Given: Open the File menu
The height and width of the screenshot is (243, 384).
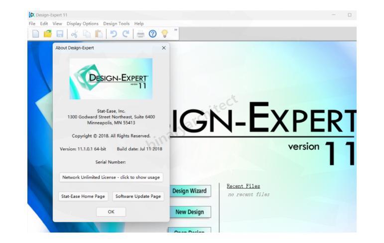Looking at the screenshot, I should (x=32, y=23).
